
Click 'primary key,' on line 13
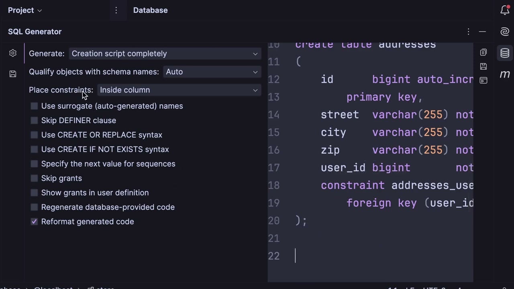click(385, 97)
